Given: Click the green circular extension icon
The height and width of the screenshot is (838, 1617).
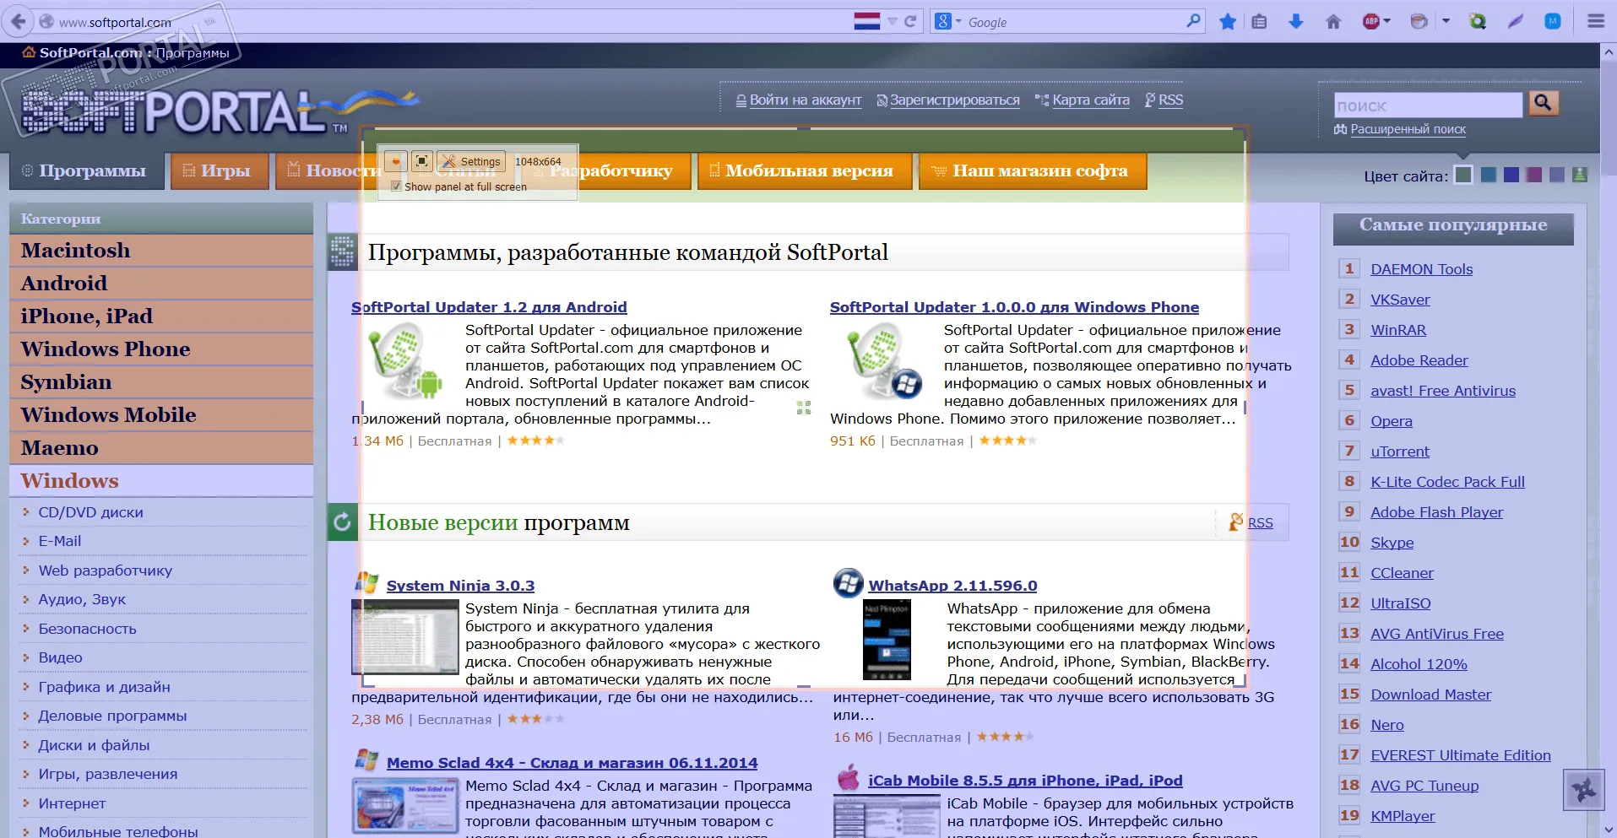Looking at the screenshot, I should tap(1478, 22).
